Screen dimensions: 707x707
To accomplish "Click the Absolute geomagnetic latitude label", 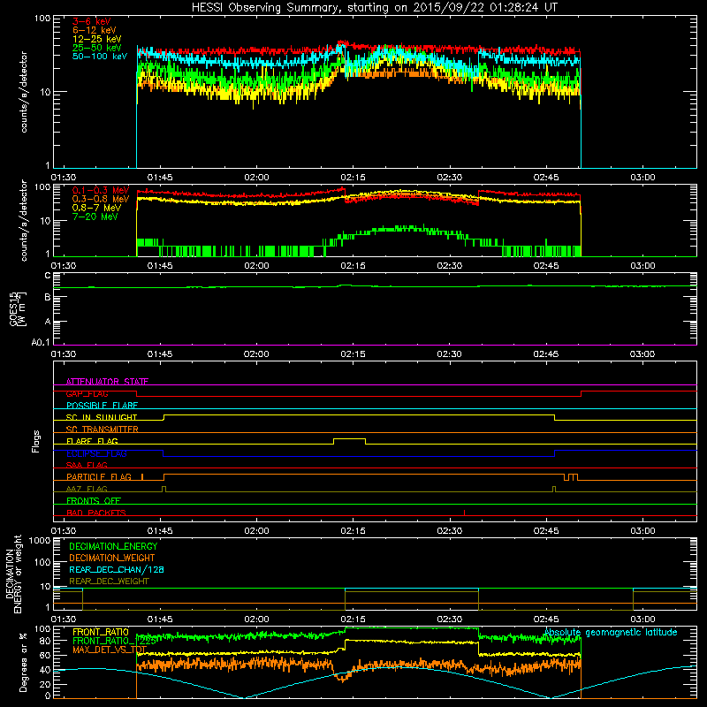I will 611,632.
